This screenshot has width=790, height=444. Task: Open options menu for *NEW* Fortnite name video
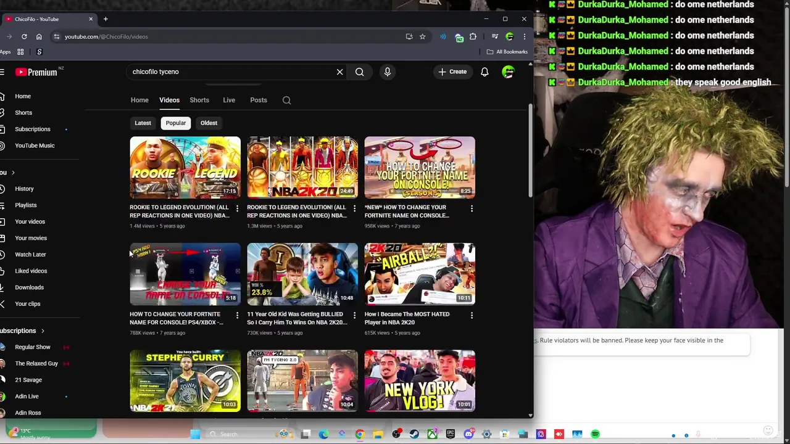click(x=472, y=208)
